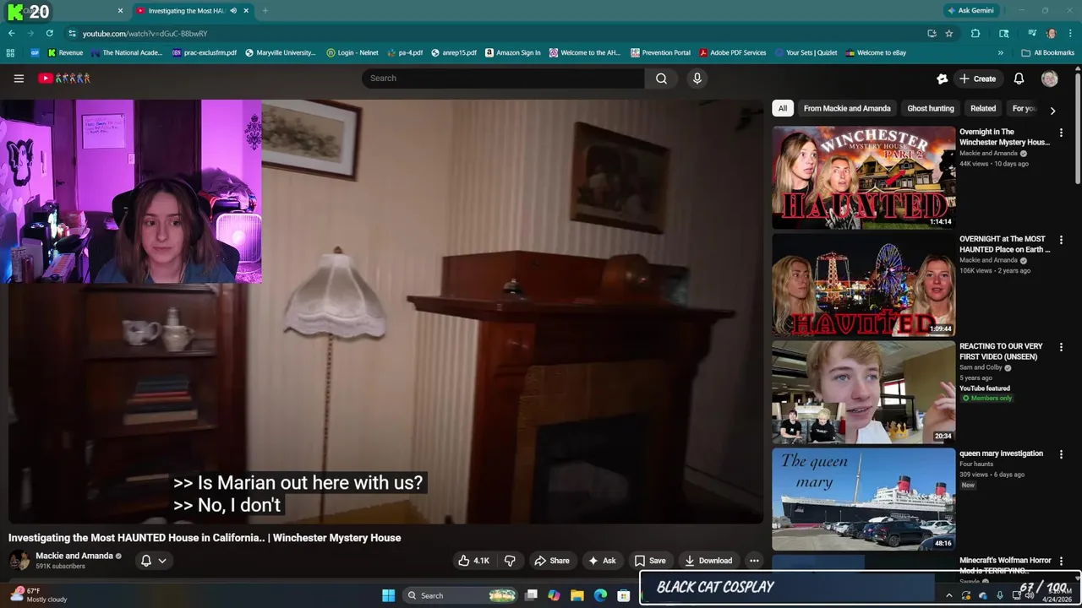The width and height of the screenshot is (1082, 608).
Task: Click the search magnifier button
Action: tap(661, 79)
